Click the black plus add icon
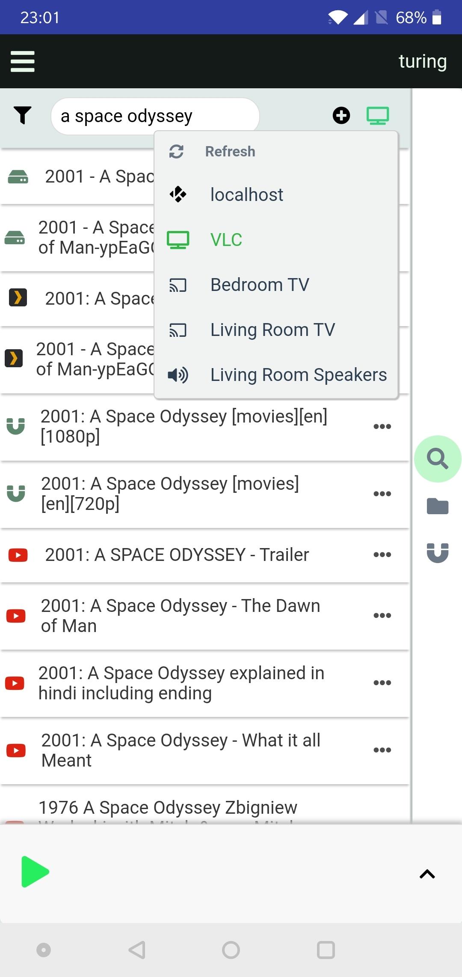The width and height of the screenshot is (462, 977). click(341, 115)
